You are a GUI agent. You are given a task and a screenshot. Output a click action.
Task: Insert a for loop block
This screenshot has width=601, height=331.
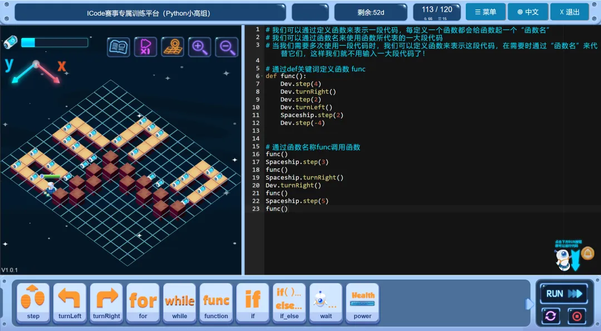point(143,303)
